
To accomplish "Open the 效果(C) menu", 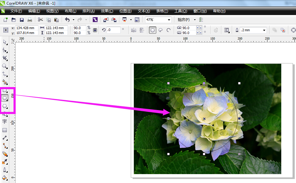I will tap(107, 11).
